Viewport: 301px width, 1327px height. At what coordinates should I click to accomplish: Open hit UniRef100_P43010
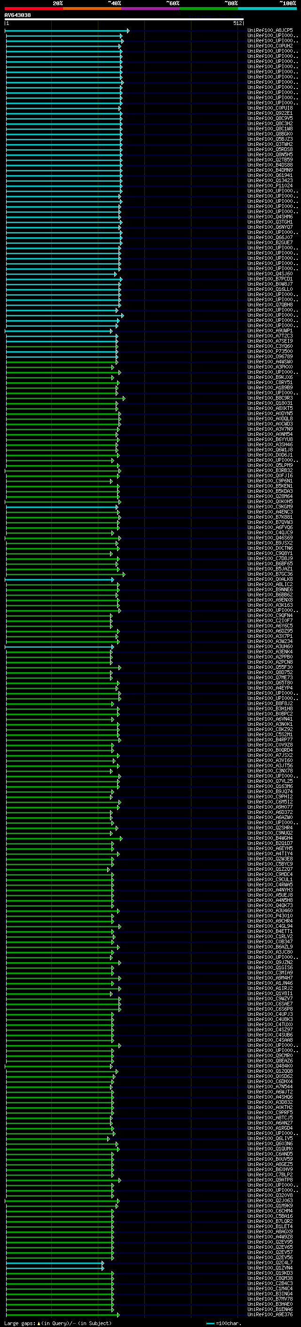(x=270, y=916)
